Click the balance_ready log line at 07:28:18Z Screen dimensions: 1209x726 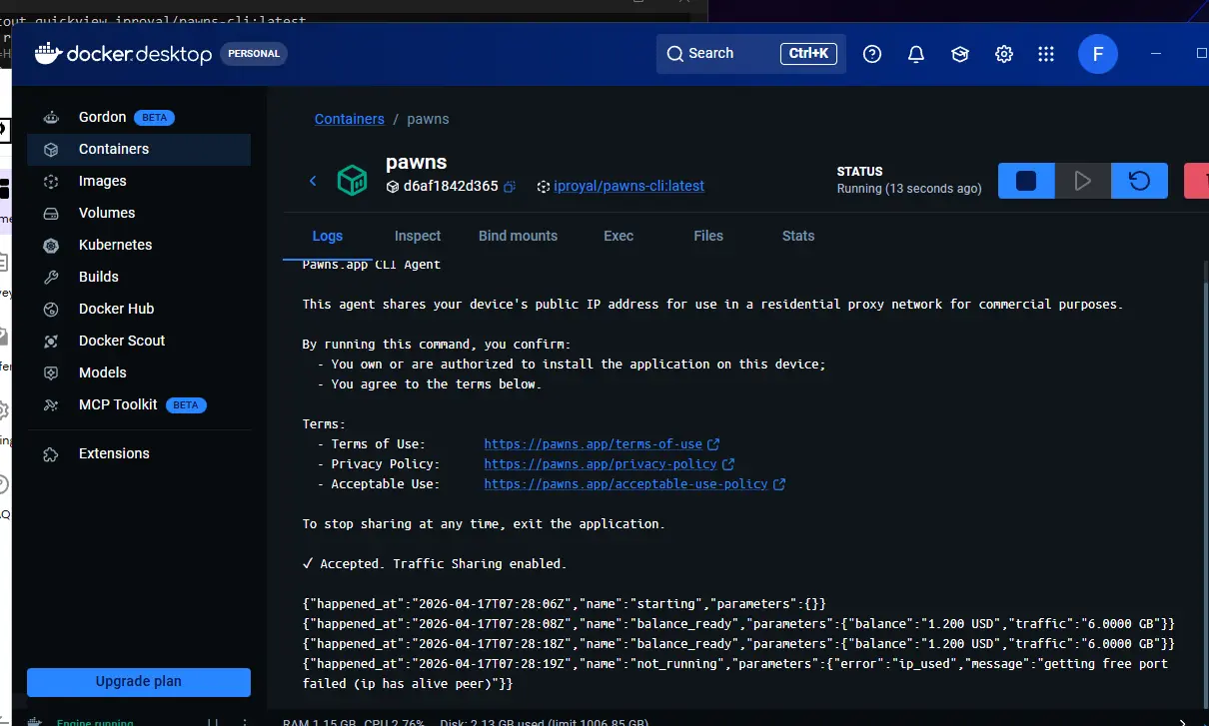click(738, 644)
